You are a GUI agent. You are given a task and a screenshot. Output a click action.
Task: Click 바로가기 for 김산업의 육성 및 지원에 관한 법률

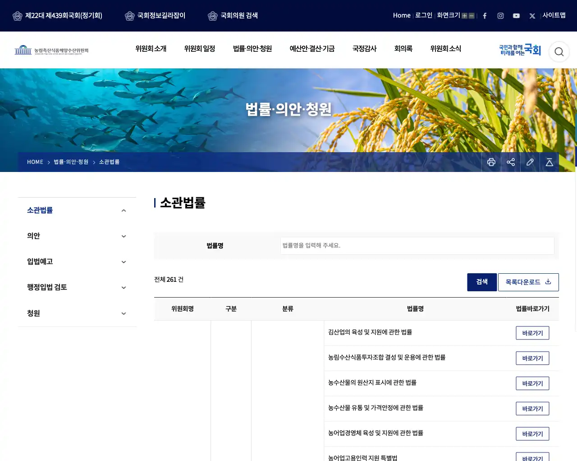(x=532, y=333)
